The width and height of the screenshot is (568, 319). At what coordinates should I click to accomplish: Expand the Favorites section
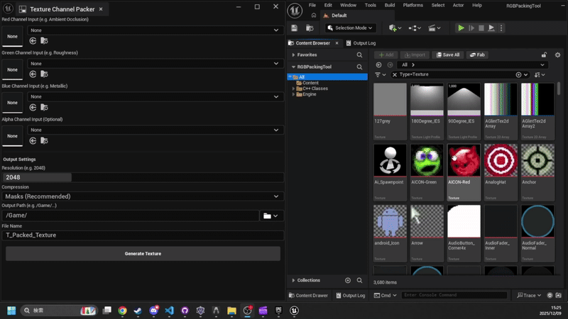coord(293,55)
